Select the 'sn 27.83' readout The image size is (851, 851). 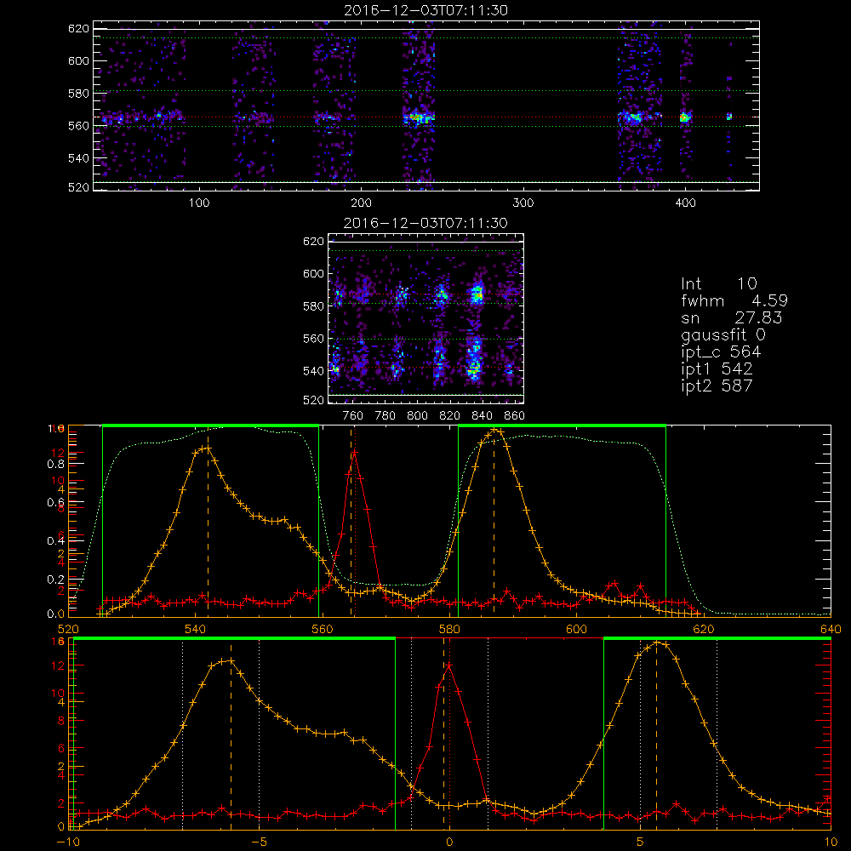[x=732, y=317]
